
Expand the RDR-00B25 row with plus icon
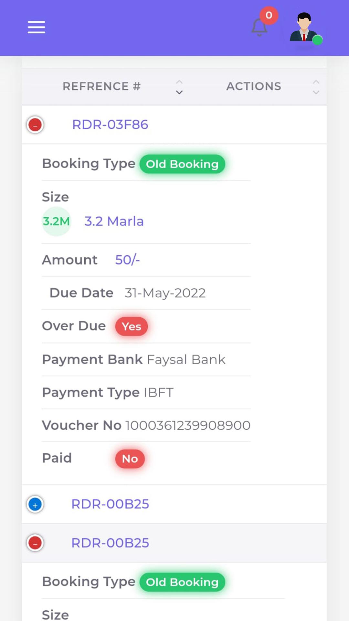point(35,505)
